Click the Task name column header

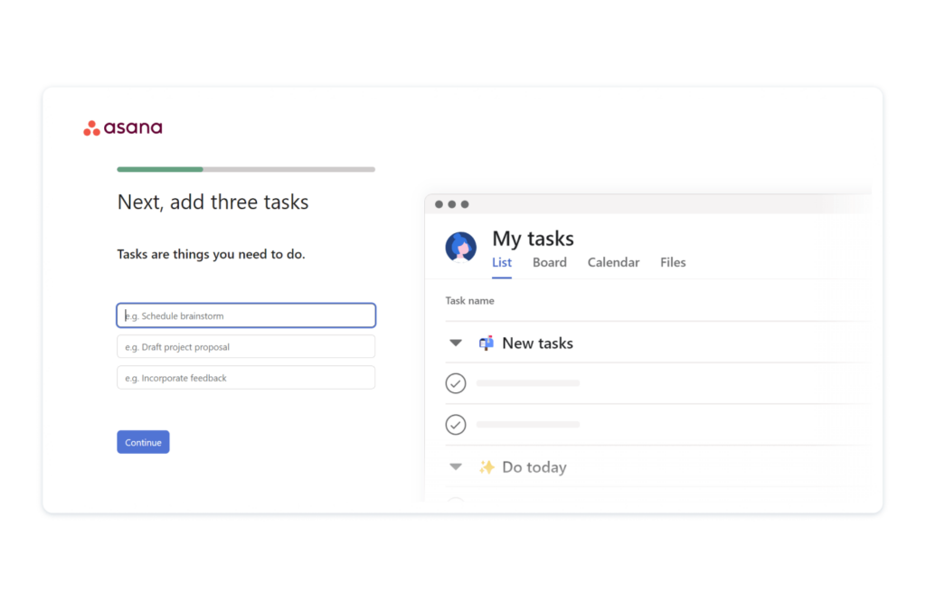469,300
